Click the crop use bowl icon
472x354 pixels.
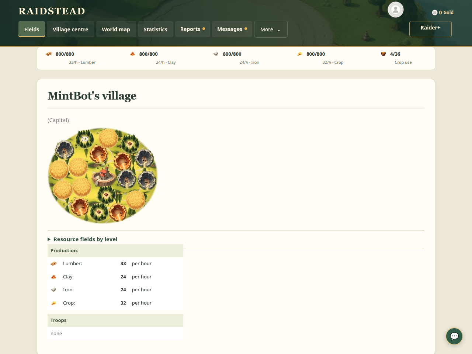pos(383,54)
